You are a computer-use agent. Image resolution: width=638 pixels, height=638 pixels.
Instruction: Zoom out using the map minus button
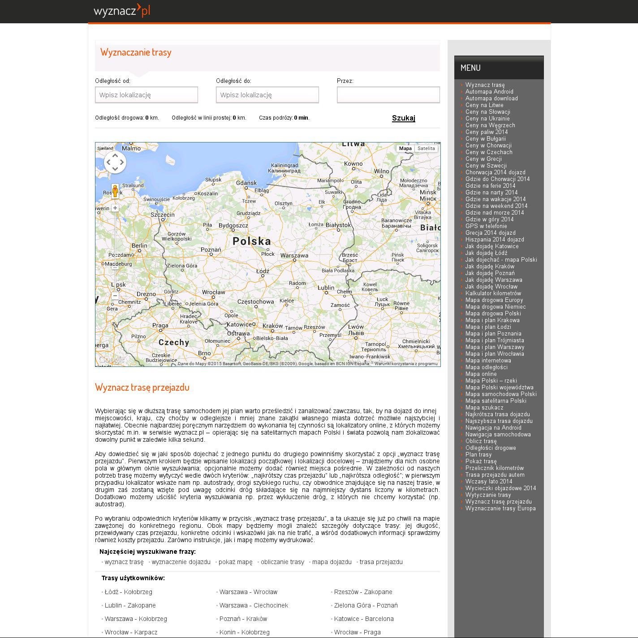[x=115, y=296]
